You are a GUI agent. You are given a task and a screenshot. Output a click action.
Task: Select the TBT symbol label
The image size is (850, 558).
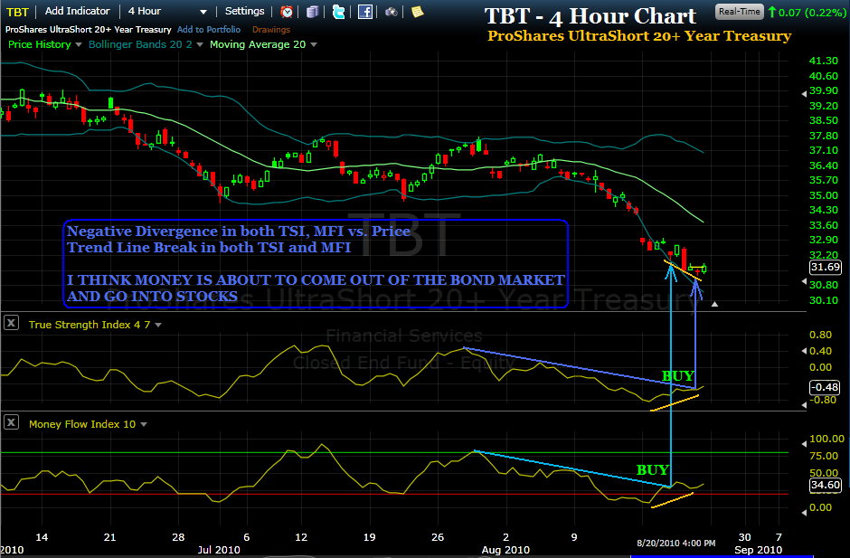(x=16, y=12)
